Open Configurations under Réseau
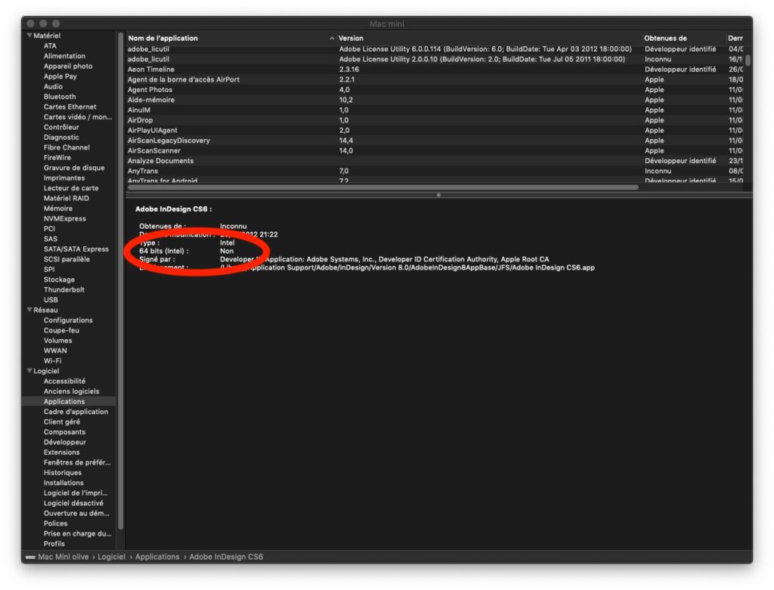Screen dimensions: 774x590 click(x=68, y=320)
